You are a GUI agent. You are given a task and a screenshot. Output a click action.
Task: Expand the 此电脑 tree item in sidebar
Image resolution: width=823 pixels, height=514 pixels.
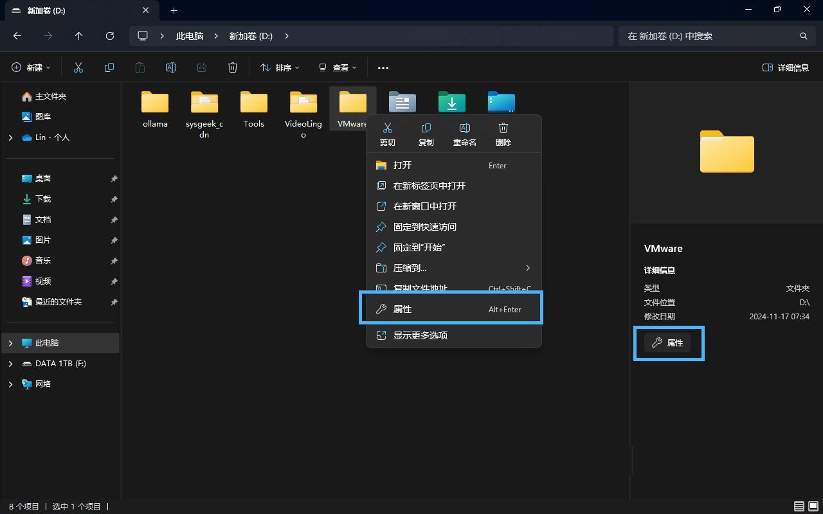(10, 342)
